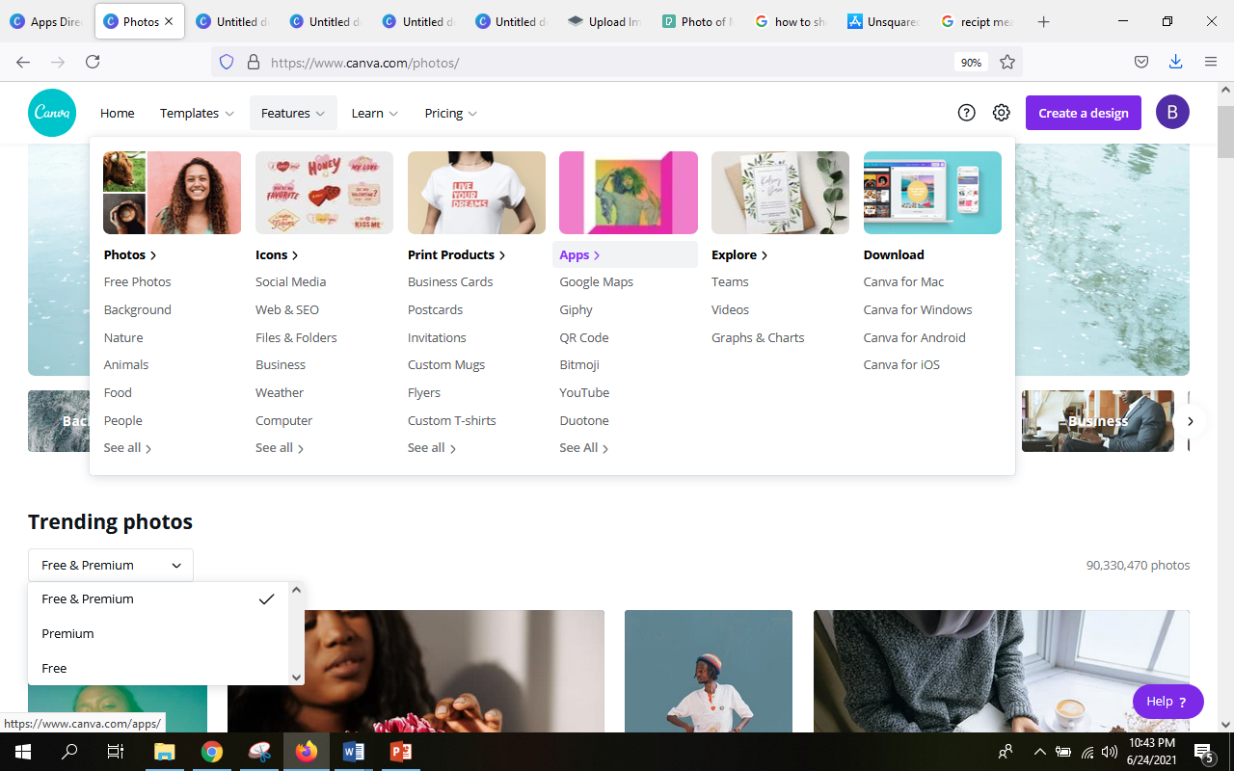Open the Firefox downloads icon
The height and width of the screenshot is (771, 1234).
(1175, 62)
